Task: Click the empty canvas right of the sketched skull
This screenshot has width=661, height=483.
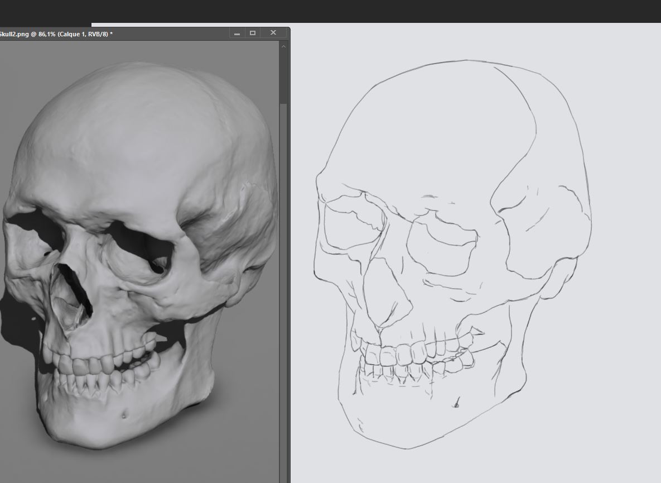Action: coord(625,279)
